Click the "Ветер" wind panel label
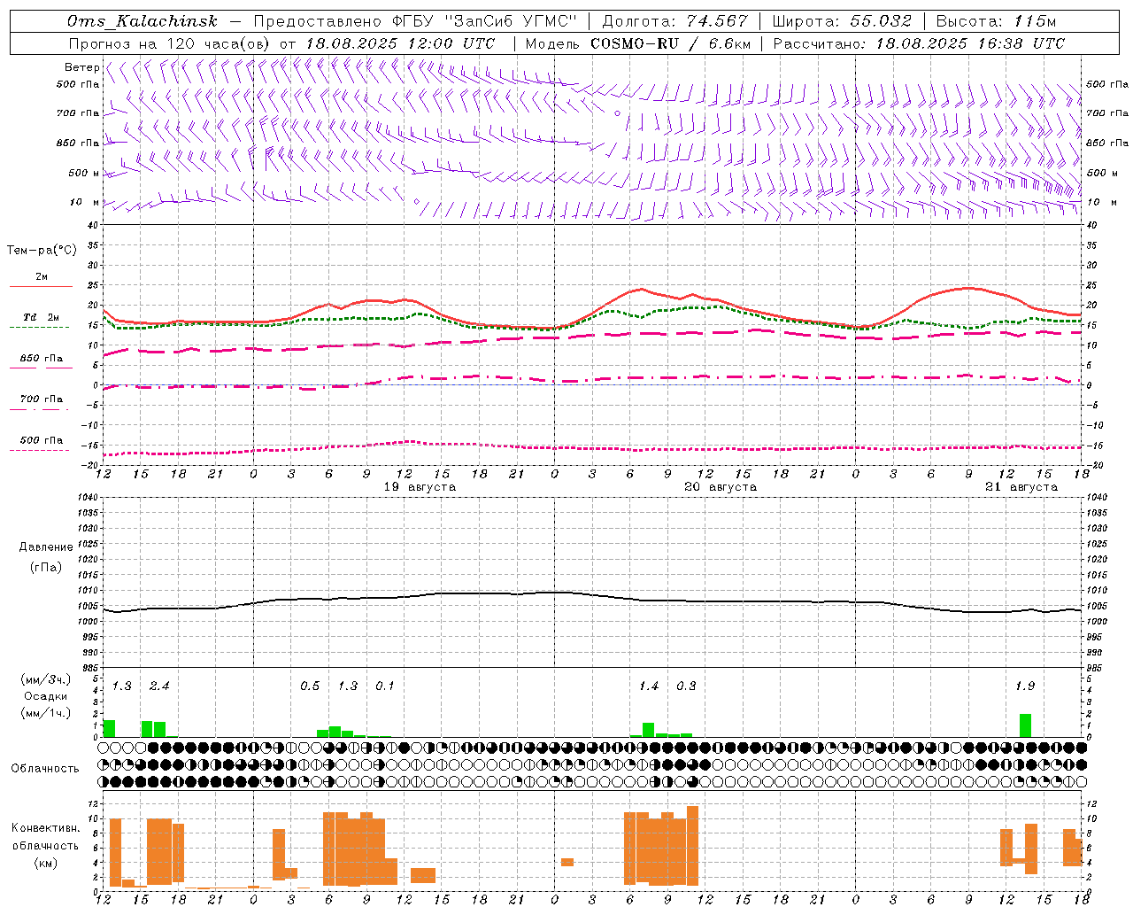The width and height of the screenshot is (1133, 907). point(81,67)
